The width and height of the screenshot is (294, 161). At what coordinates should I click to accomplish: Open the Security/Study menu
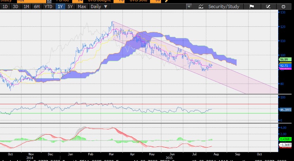(224, 6)
